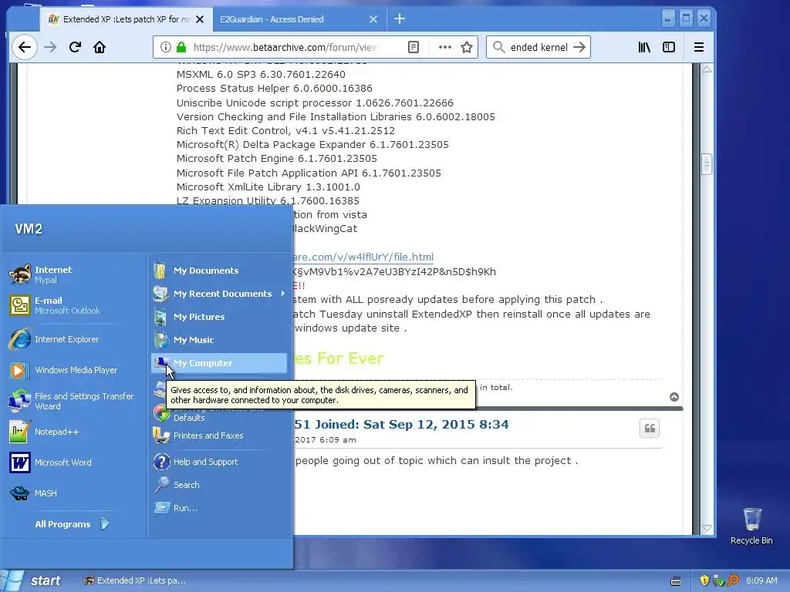This screenshot has width=790, height=592.
Task: Go to browser home page
Action: click(x=100, y=47)
